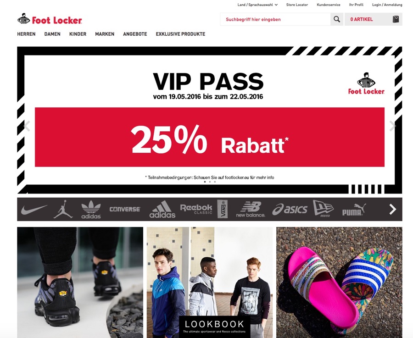Viewport: 413px width, 338px height.
Task: Choose the Converse brand logo
Action: [x=125, y=209]
